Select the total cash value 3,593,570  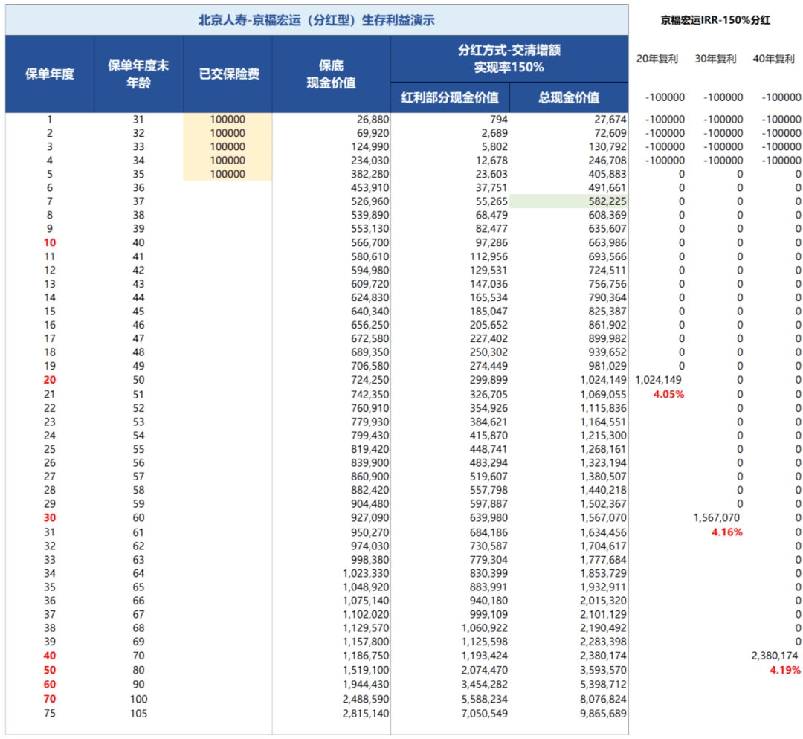pos(603,670)
